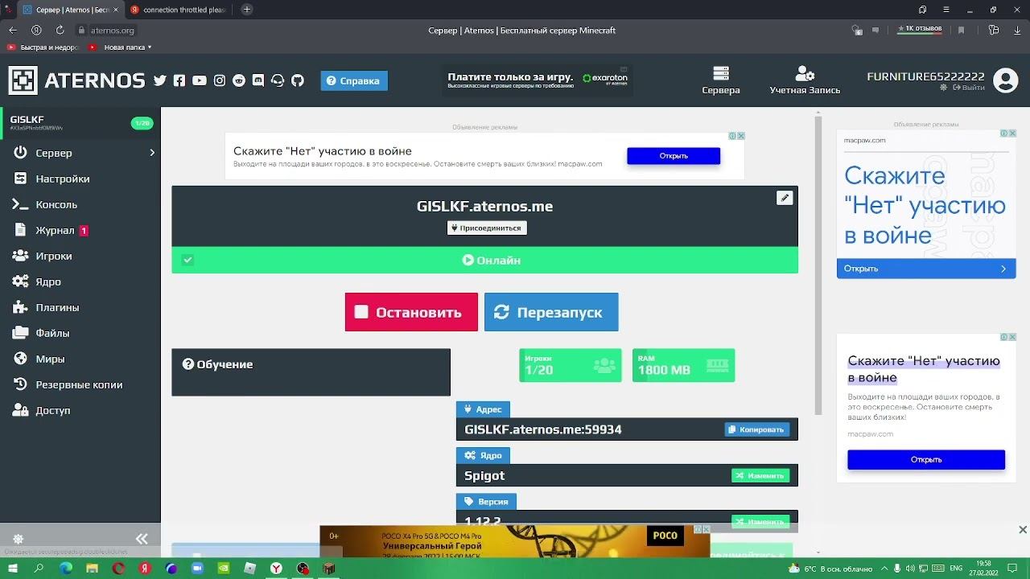Click Открыть in the top banner ad

[x=674, y=156]
